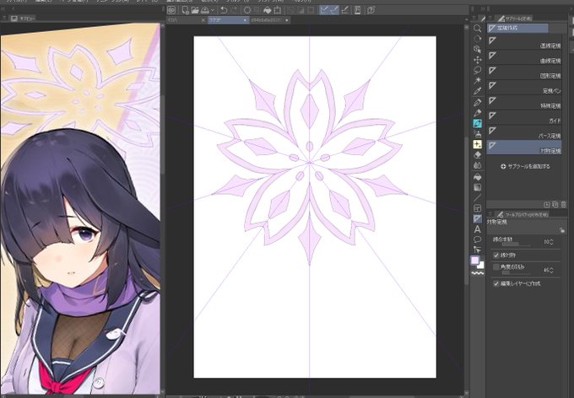Select the Move layer tool

478,60
